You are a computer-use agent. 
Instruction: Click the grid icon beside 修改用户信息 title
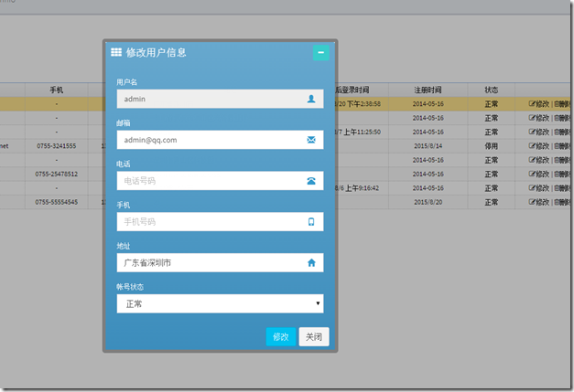116,52
